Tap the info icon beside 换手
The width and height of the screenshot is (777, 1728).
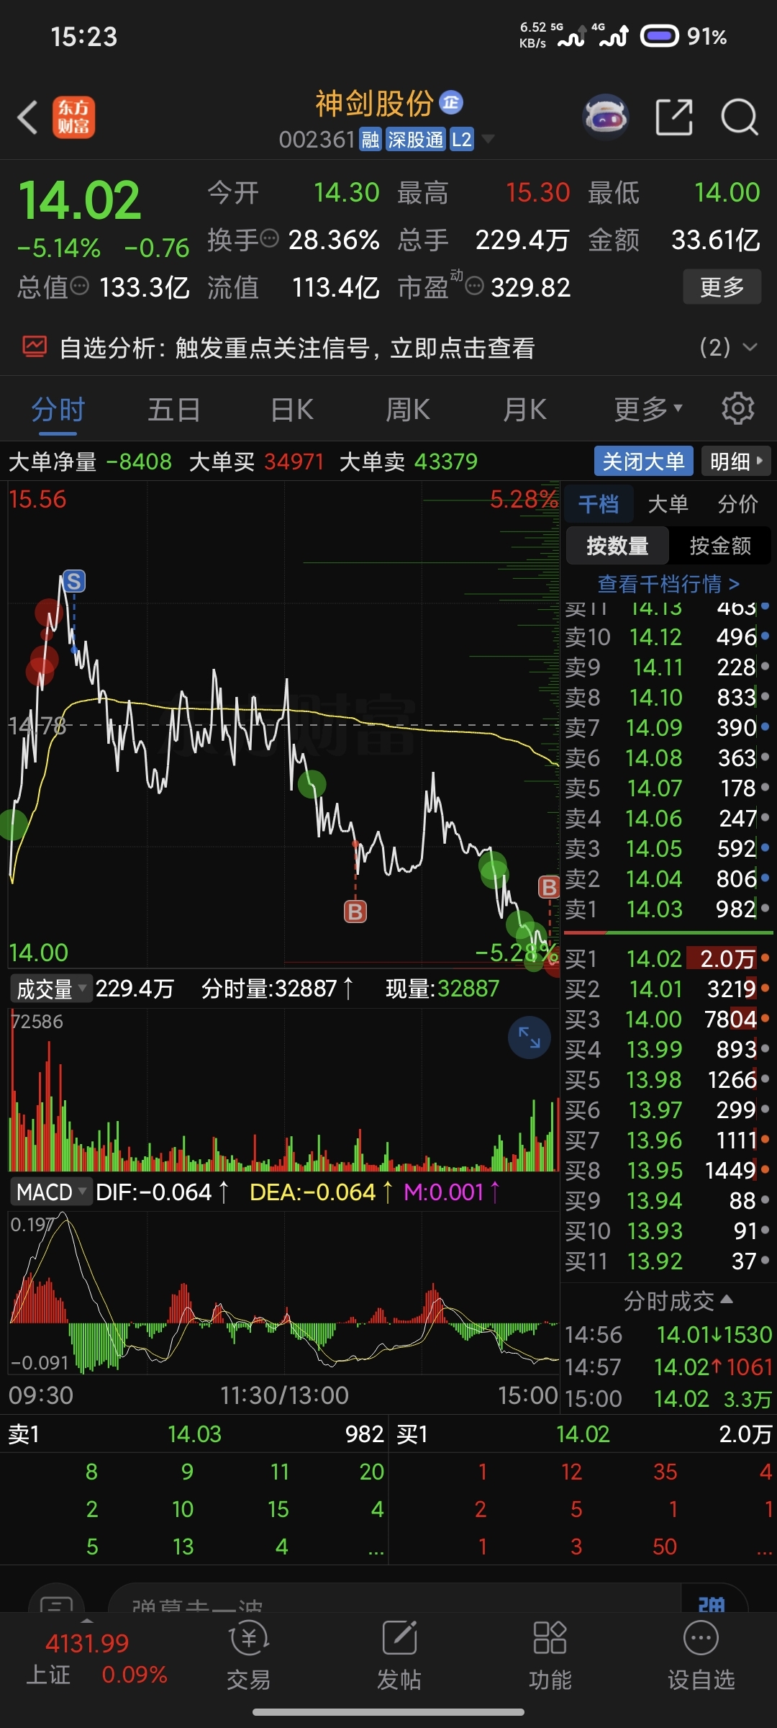[269, 238]
